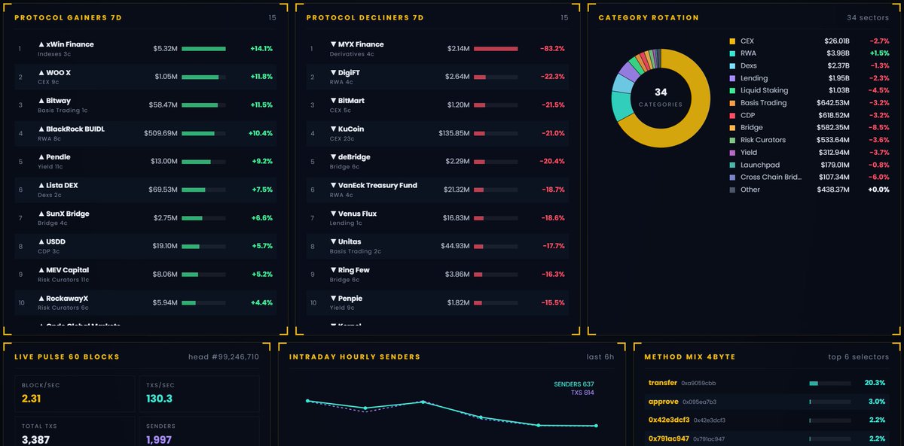Click the Cross Chain Bridge $107.34M value
Viewport: 904px width, 446px height.
[x=833, y=177]
